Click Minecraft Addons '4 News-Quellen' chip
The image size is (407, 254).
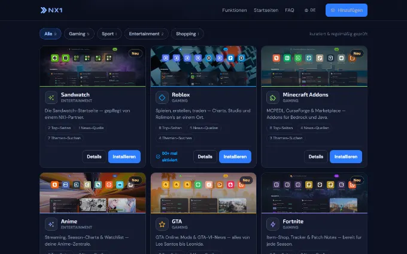[x=315, y=128]
